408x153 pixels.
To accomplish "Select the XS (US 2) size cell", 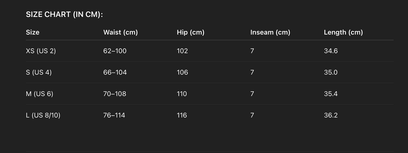I will click(x=41, y=51).
